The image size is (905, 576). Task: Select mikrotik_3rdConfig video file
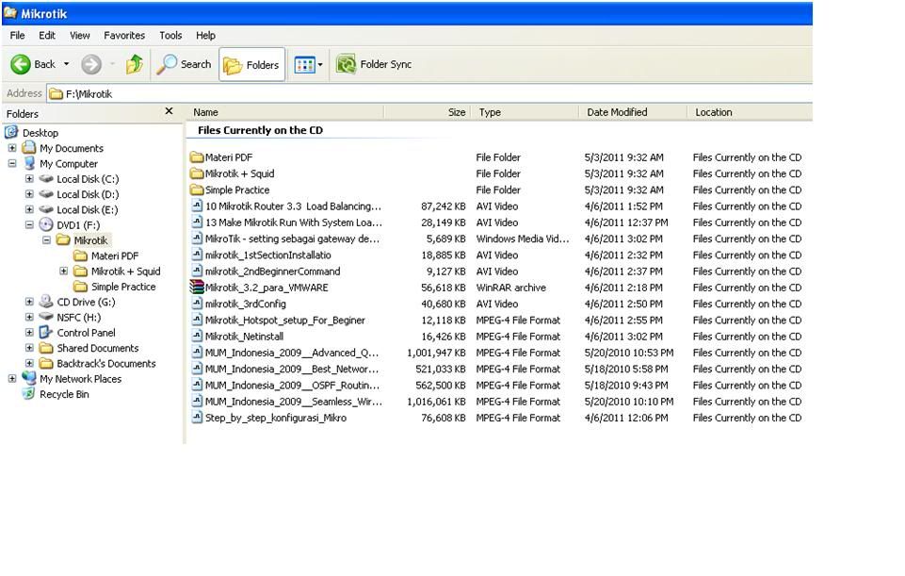[x=245, y=304]
